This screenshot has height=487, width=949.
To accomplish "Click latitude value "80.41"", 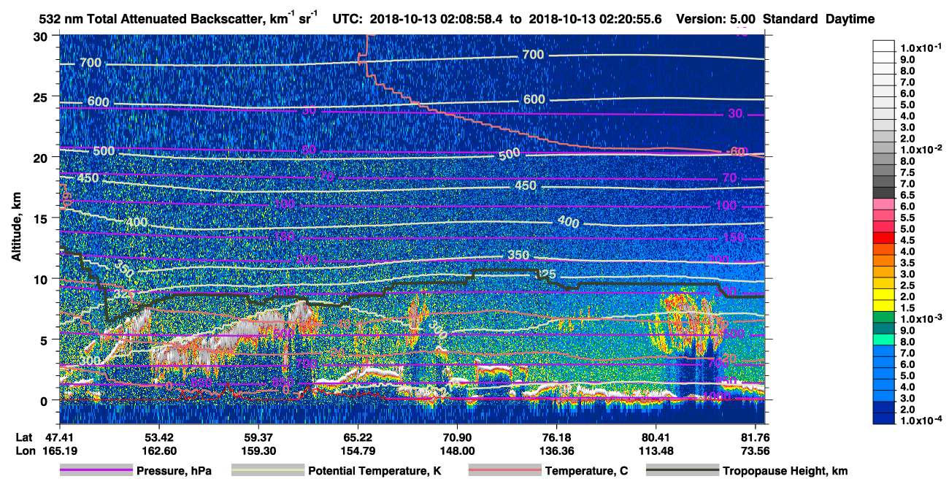I will 656,437.
